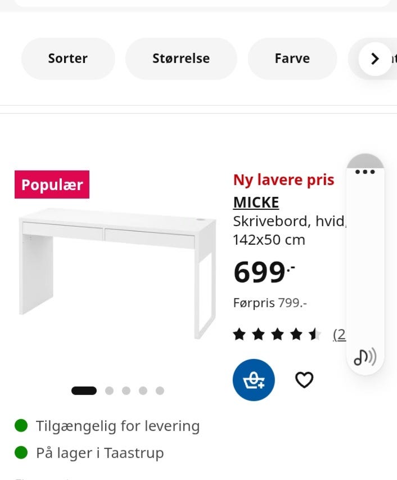Viewport: 397px width, 480px height.
Task: Jump to the last carousel dot
Action: pyautogui.click(x=159, y=389)
